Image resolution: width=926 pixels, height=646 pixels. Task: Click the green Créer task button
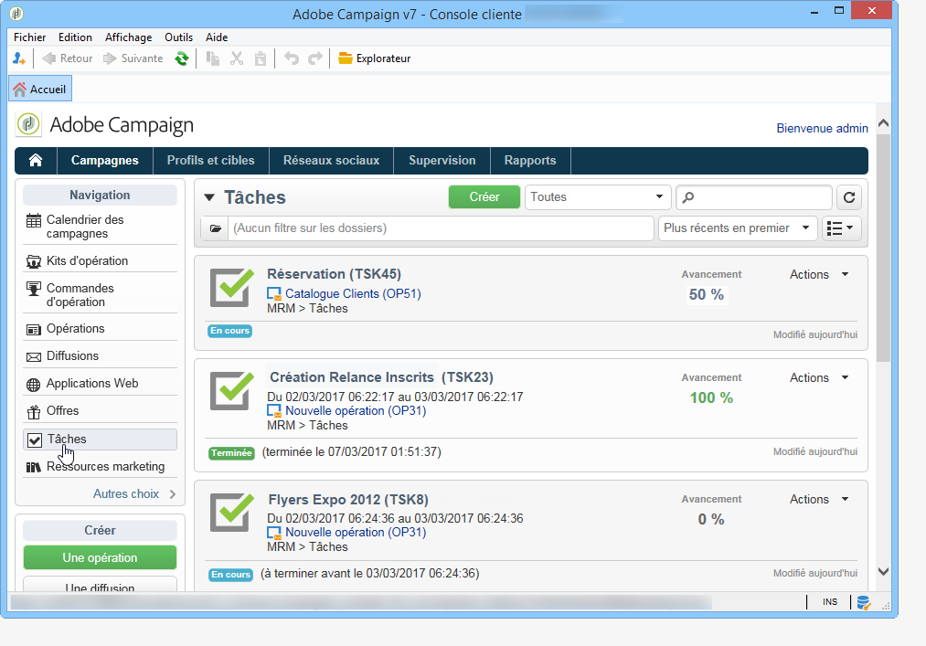(x=484, y=197)
